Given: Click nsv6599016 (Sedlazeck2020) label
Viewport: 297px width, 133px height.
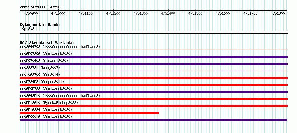Looking at the screenshot, I should pos(46,117).
